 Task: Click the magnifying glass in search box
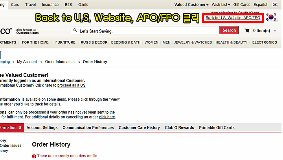click(75, 30)
